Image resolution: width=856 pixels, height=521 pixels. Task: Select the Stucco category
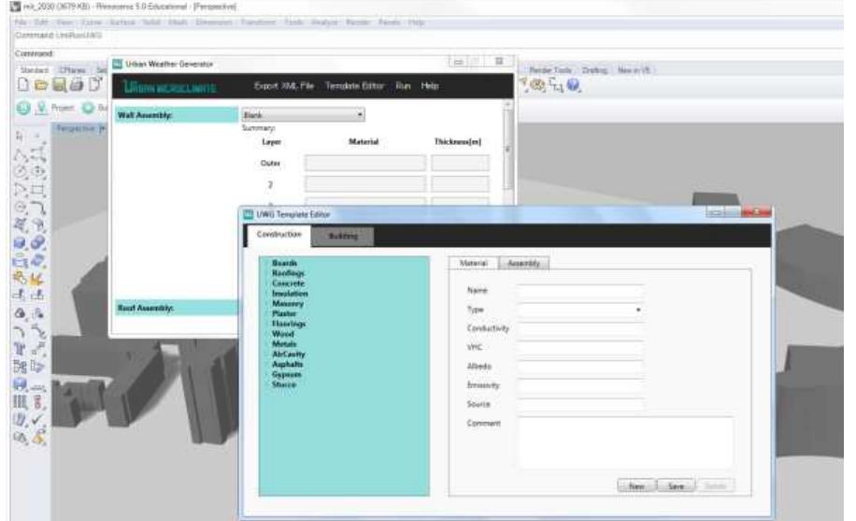tap(284, 384)
